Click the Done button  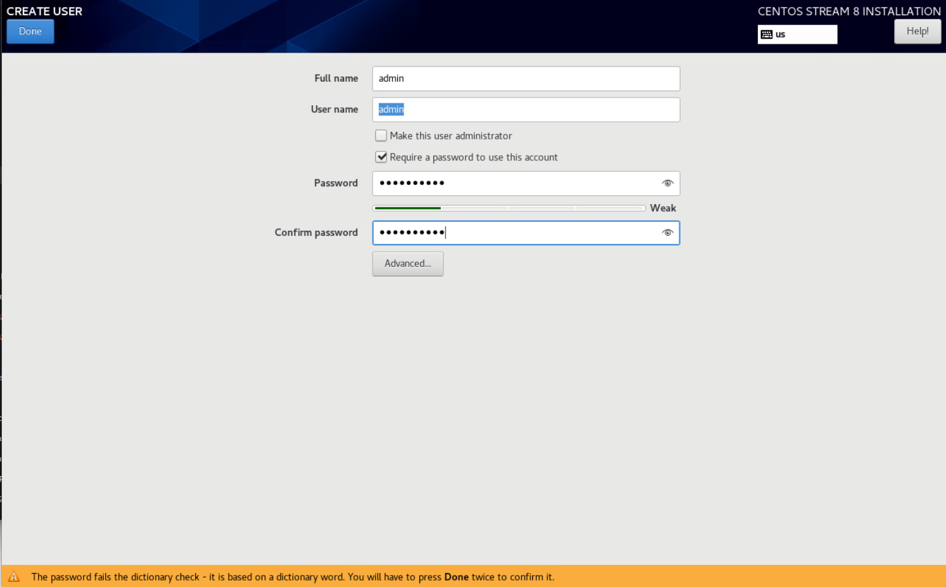click(x=30, y=32)
